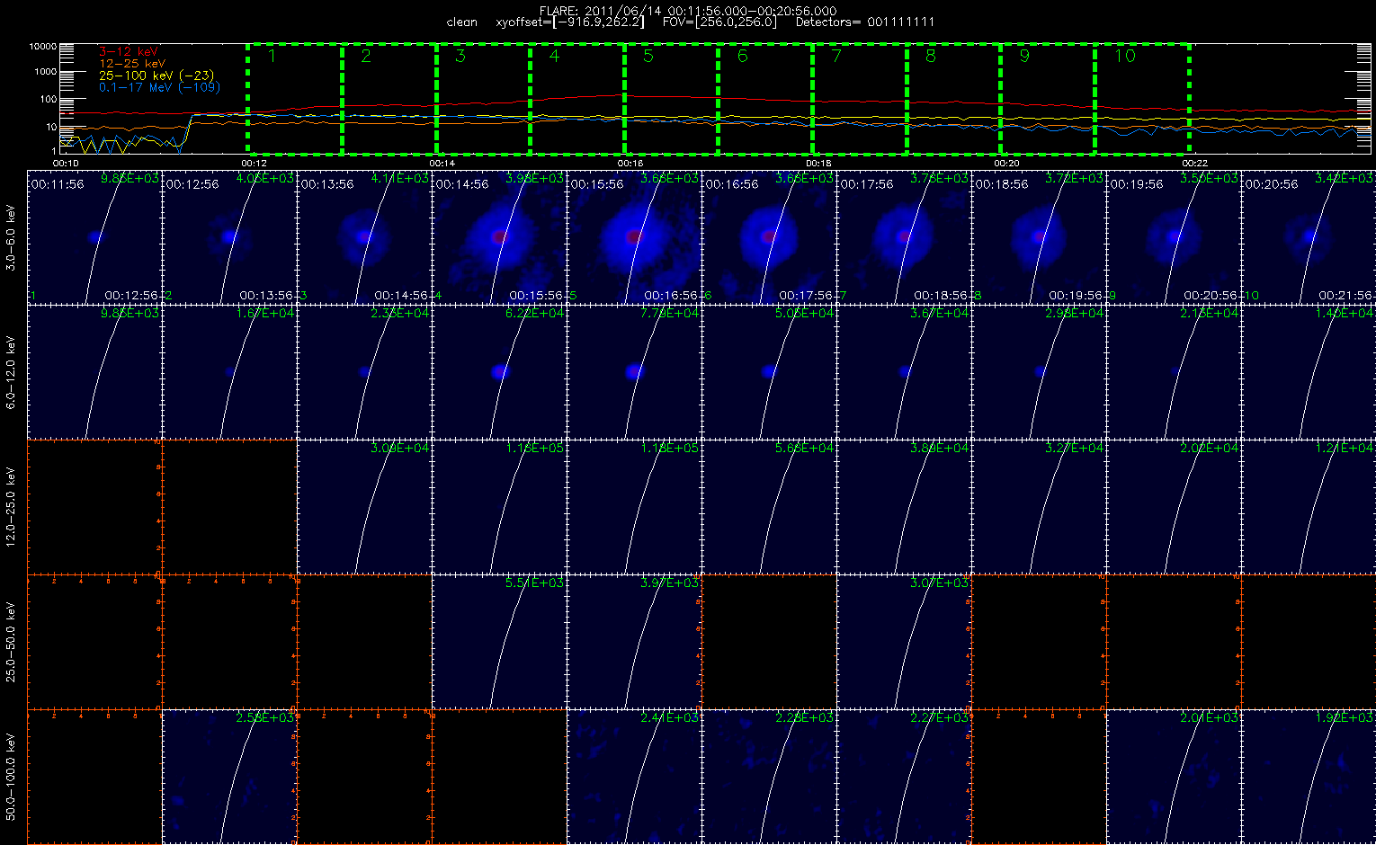Open the 50.0-100.0 keV image in column 5
The height and width of the screenshot is (845, 1376).
[x=634, y=776]
